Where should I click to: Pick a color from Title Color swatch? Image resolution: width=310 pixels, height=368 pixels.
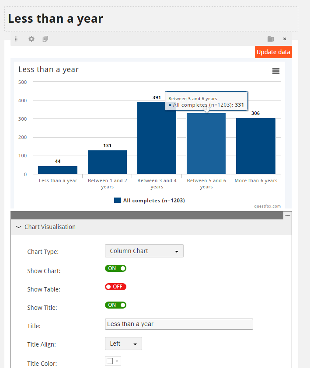(x=113, y=361)
